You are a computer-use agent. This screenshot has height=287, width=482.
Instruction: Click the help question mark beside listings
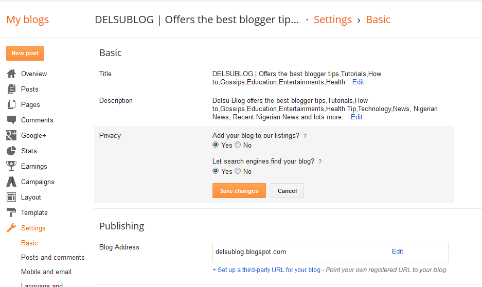[305, 136]
